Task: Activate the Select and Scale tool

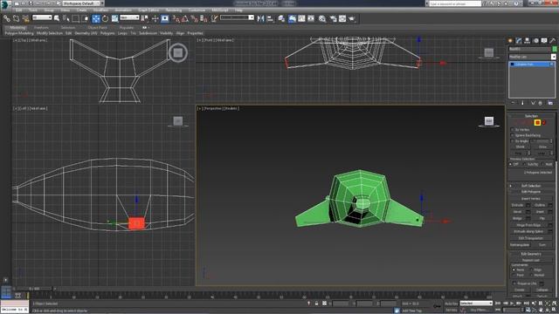Action: 114,18
